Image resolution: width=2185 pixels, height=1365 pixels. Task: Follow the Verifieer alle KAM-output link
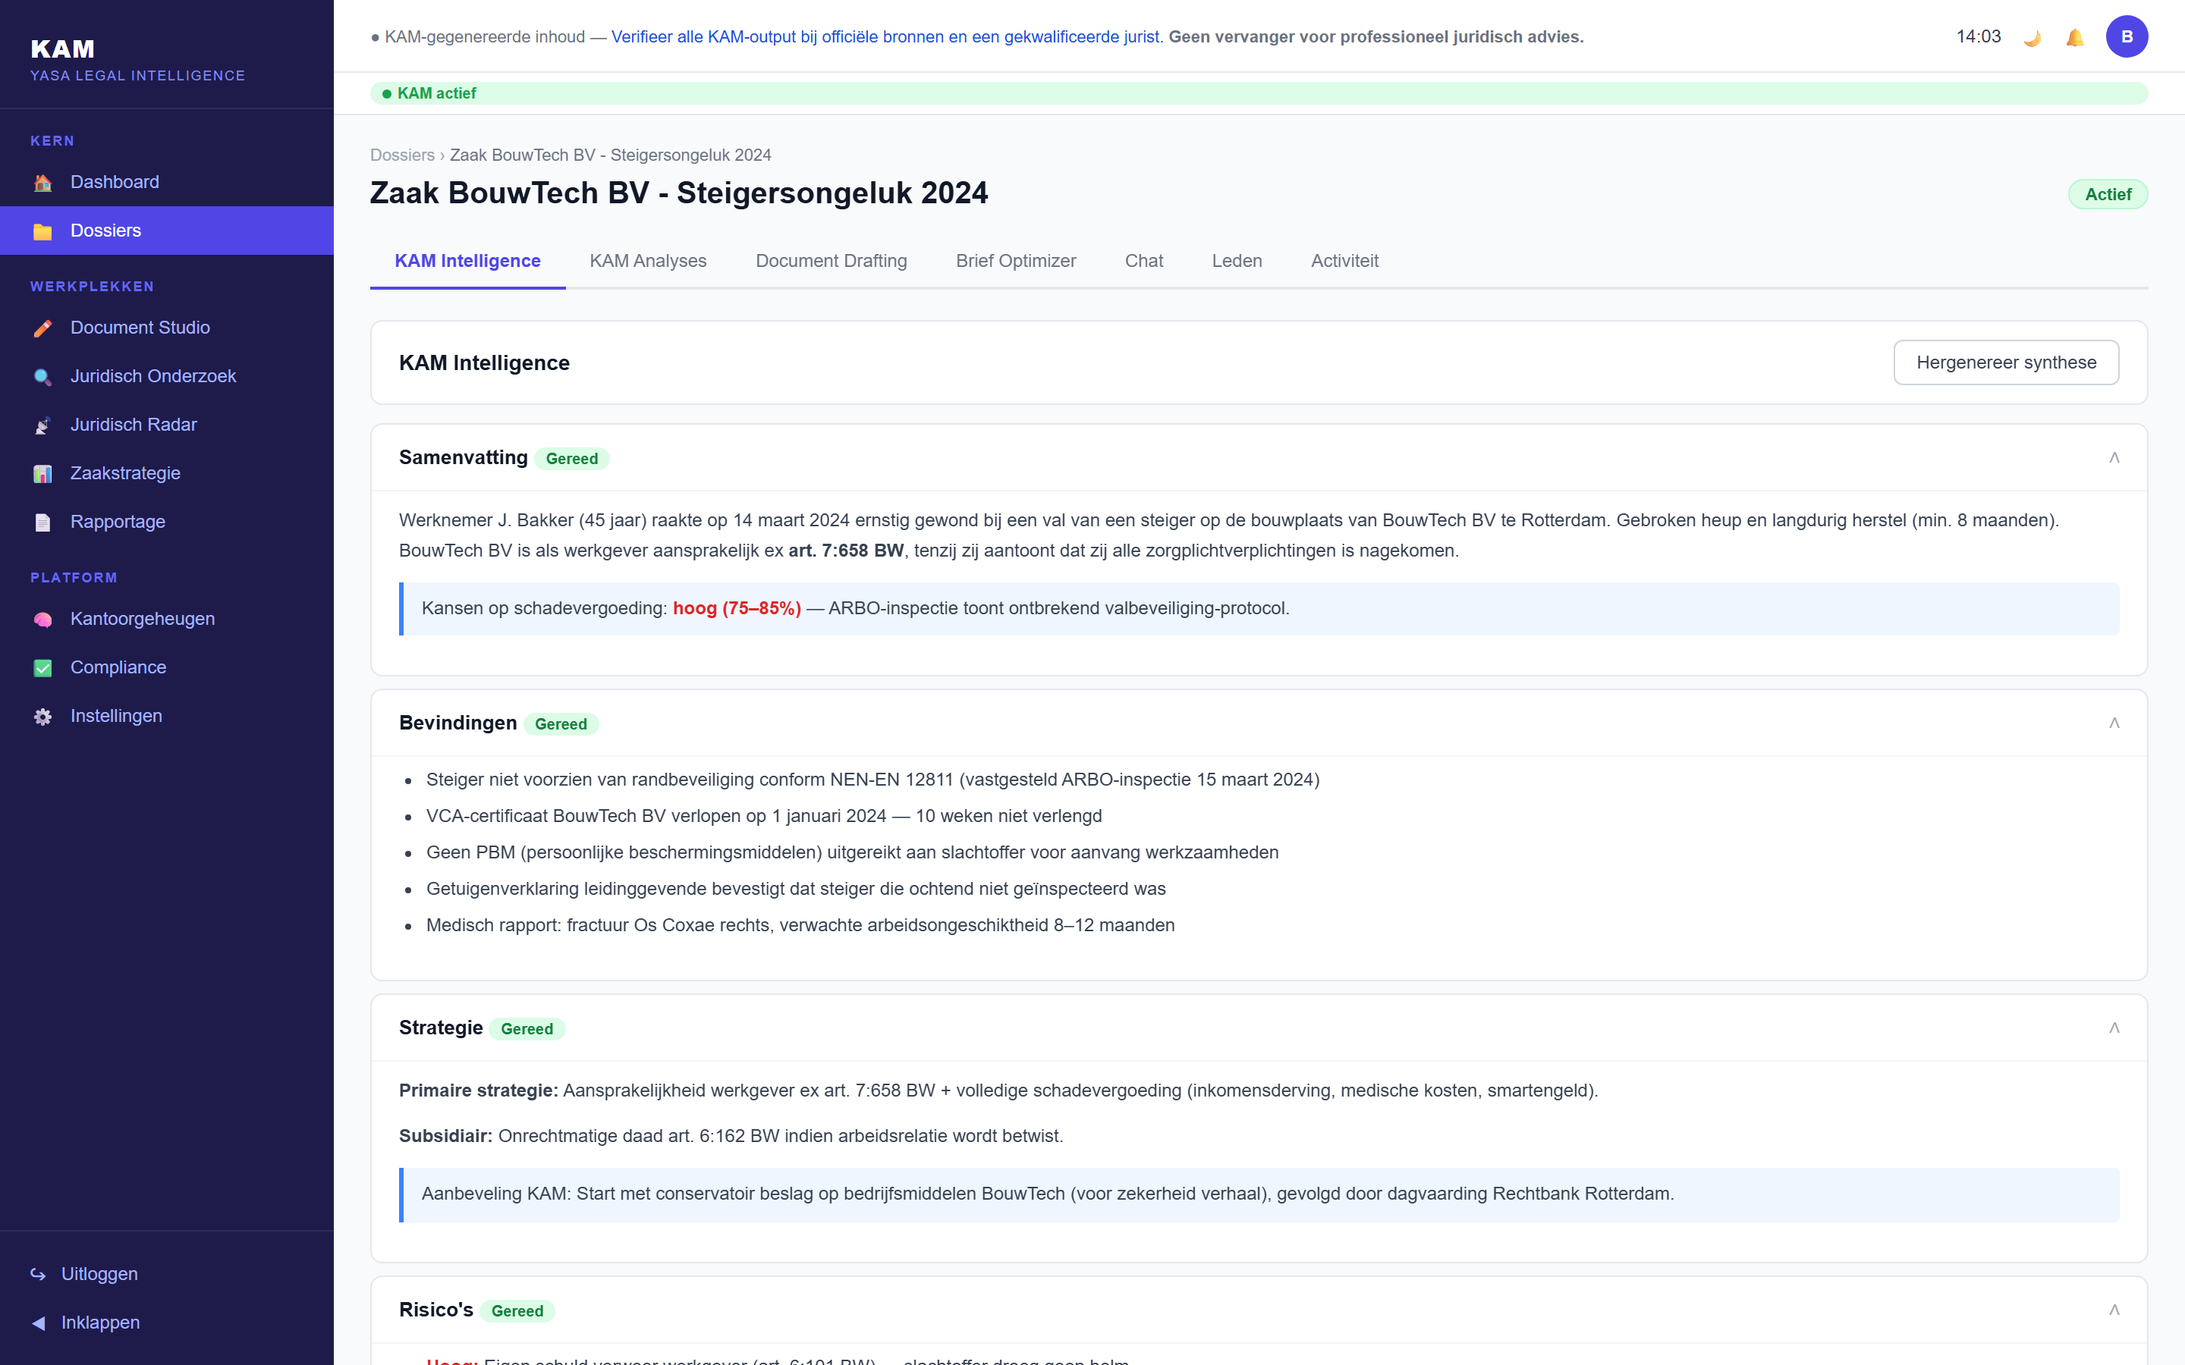click(887, 37)
